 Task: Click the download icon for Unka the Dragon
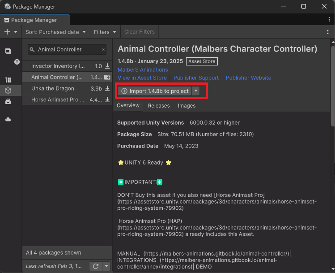click(x=107, y=88)
